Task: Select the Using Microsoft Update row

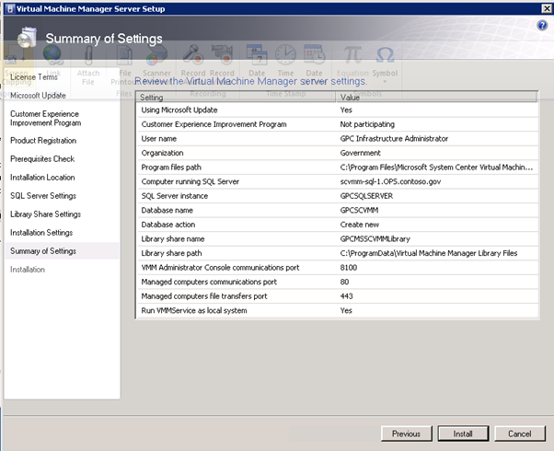Action: (x=338, y=110)
